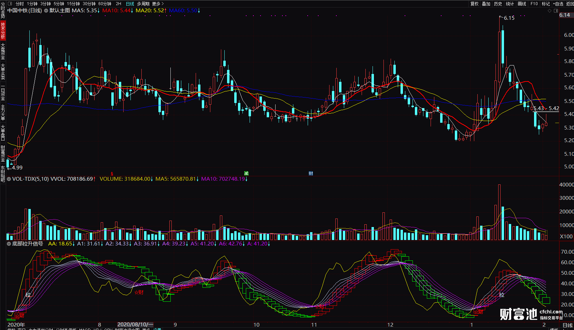Click the blue 财 event marker
Viewport: 574px width, 330px height.
click(x=311, y=174)
